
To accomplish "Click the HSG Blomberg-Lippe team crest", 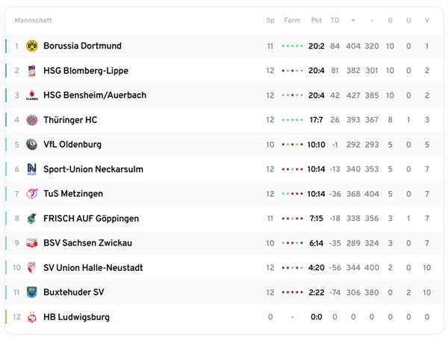I will tap(31, 71).
